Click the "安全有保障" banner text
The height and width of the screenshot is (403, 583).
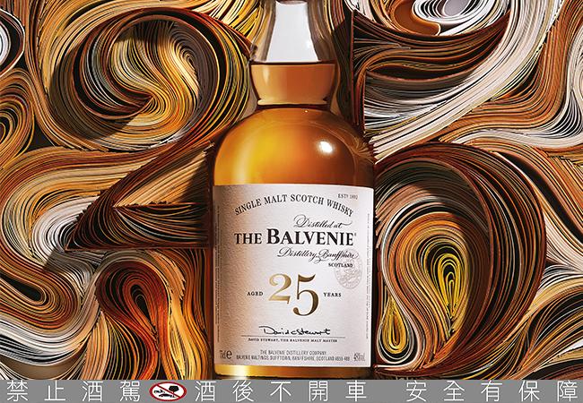pyautogui.click(x=491, y=391)
